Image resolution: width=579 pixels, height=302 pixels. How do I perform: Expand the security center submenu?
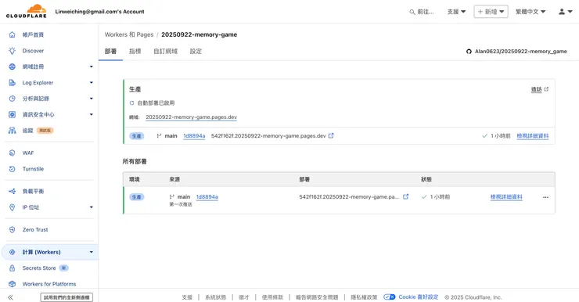pyautogui.click(x=92, y=114)
